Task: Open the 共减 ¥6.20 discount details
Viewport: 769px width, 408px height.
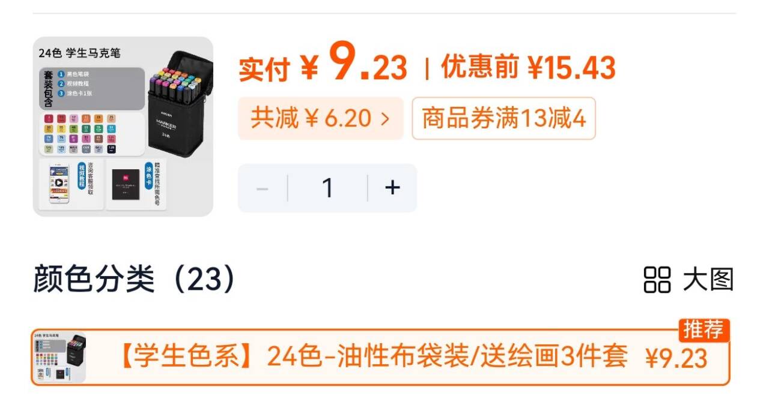Action: 320,118
